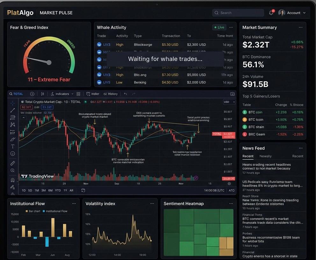Screen dimensions: 316x260
Task: Add symbol with plus circle icon
Action: click(32, 94)
